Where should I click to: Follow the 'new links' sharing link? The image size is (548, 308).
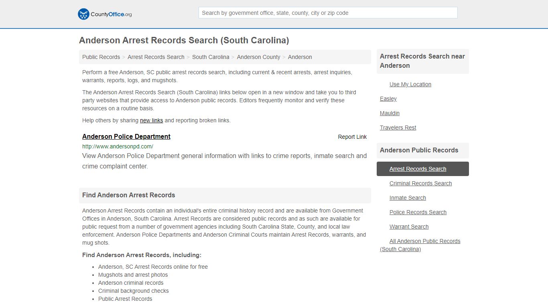(151, 120)
